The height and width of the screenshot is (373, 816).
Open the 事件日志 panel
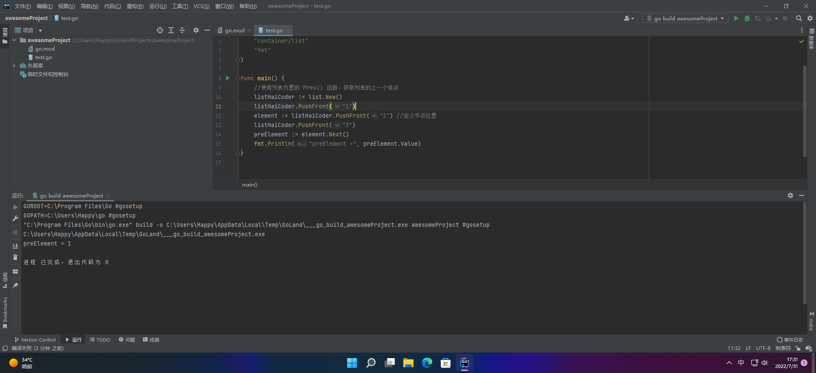click(790, 340)
